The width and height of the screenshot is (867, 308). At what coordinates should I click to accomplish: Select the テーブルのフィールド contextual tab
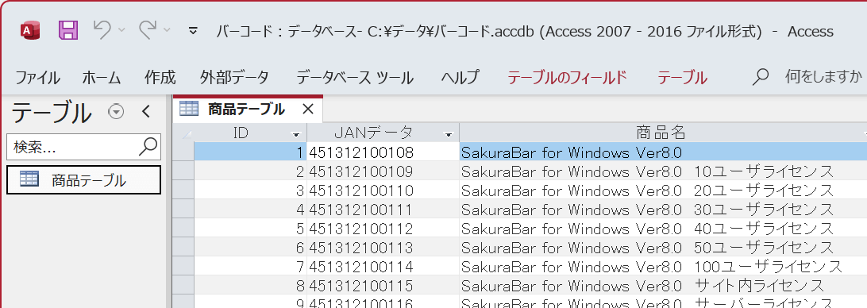(x=568, y=78)
